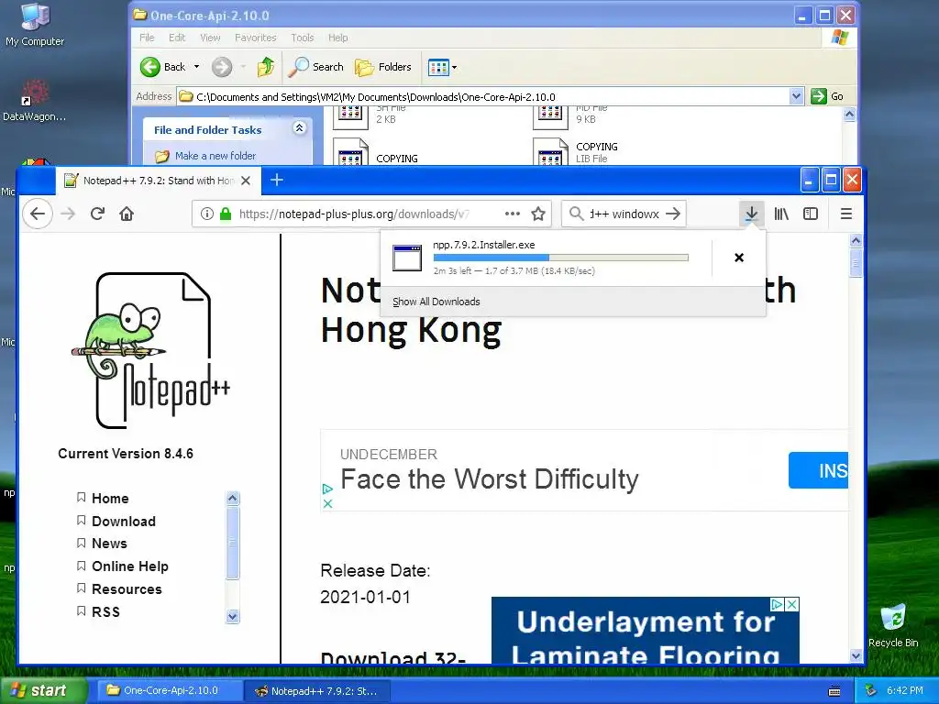This screenshot has height=704, width=939.
Task: Click page scrollbar up arrow in Firefox
Action: coord(856,241)
